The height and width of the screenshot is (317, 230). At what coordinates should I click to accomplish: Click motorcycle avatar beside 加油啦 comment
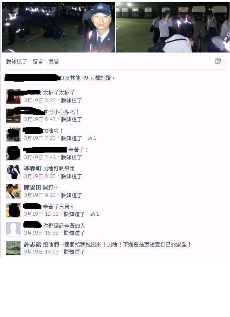(x=14, y=135)
